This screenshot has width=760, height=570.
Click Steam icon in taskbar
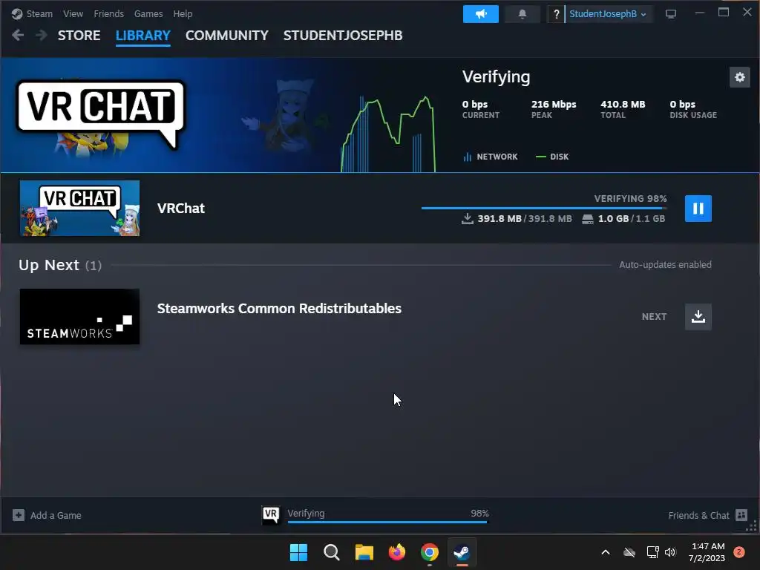462,552
